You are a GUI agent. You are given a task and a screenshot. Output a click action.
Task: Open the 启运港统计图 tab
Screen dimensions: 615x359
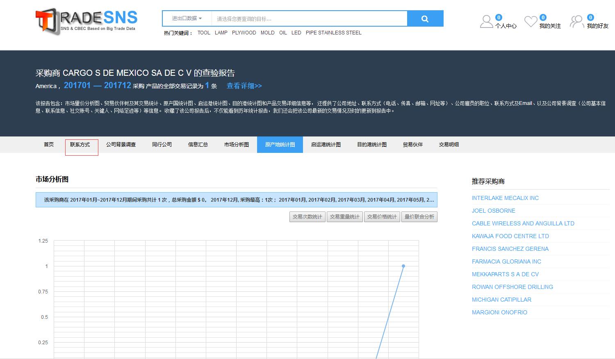pos(326,145)
